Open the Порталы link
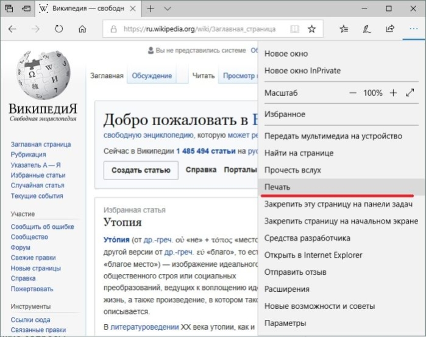426x337 pixels. click(240, 170)
